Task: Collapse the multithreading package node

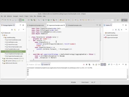Action: (x=4, y=37)
